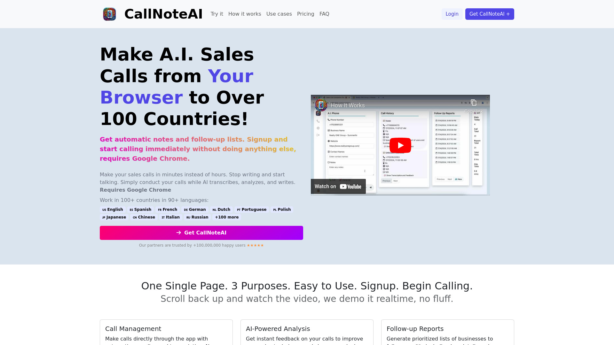Expand the Use cases nav dropdown
This screenshot has width=614, height=345.
coord(279,14)
